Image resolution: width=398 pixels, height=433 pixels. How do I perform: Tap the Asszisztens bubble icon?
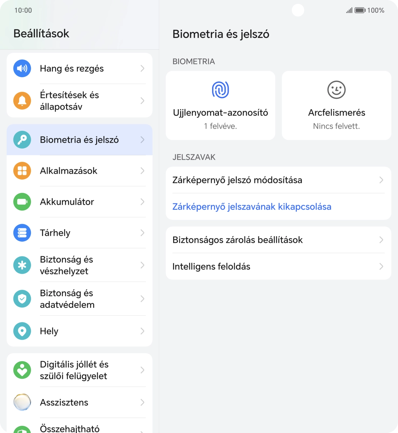click(x=22, y=402)
